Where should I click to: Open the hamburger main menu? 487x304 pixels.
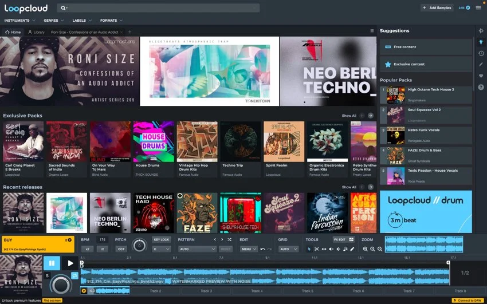click(x=478, y=8)
